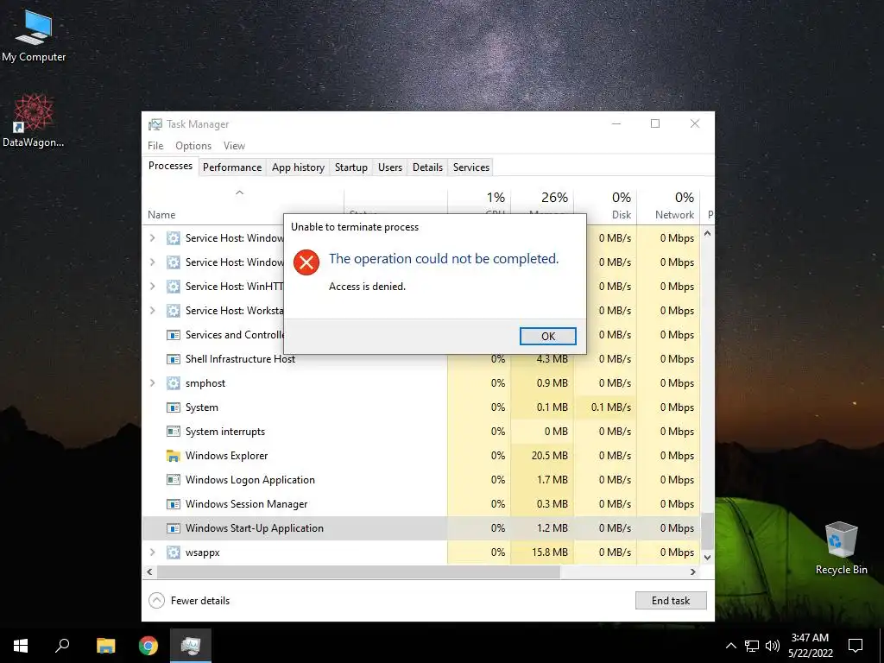Viewport: 884px width, 663px height.
Task: Expand the first Service Host: Windows row
Action: coord(152,238)
